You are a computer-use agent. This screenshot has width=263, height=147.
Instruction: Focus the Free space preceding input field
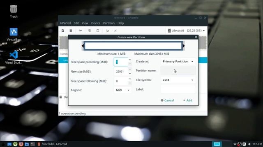point(121,62)
